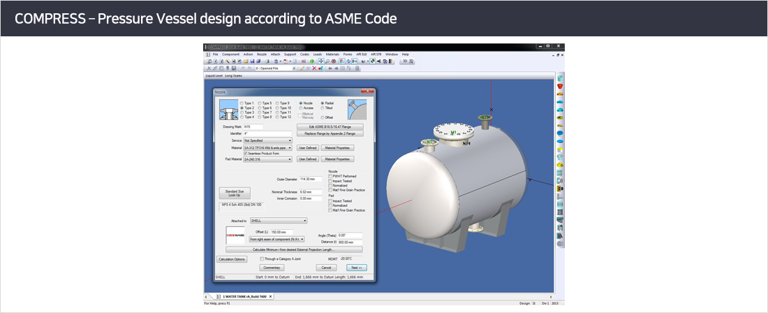Choose the Tilted orientation option
Viewport: 768px width, 313px height.
coord(323,108)
